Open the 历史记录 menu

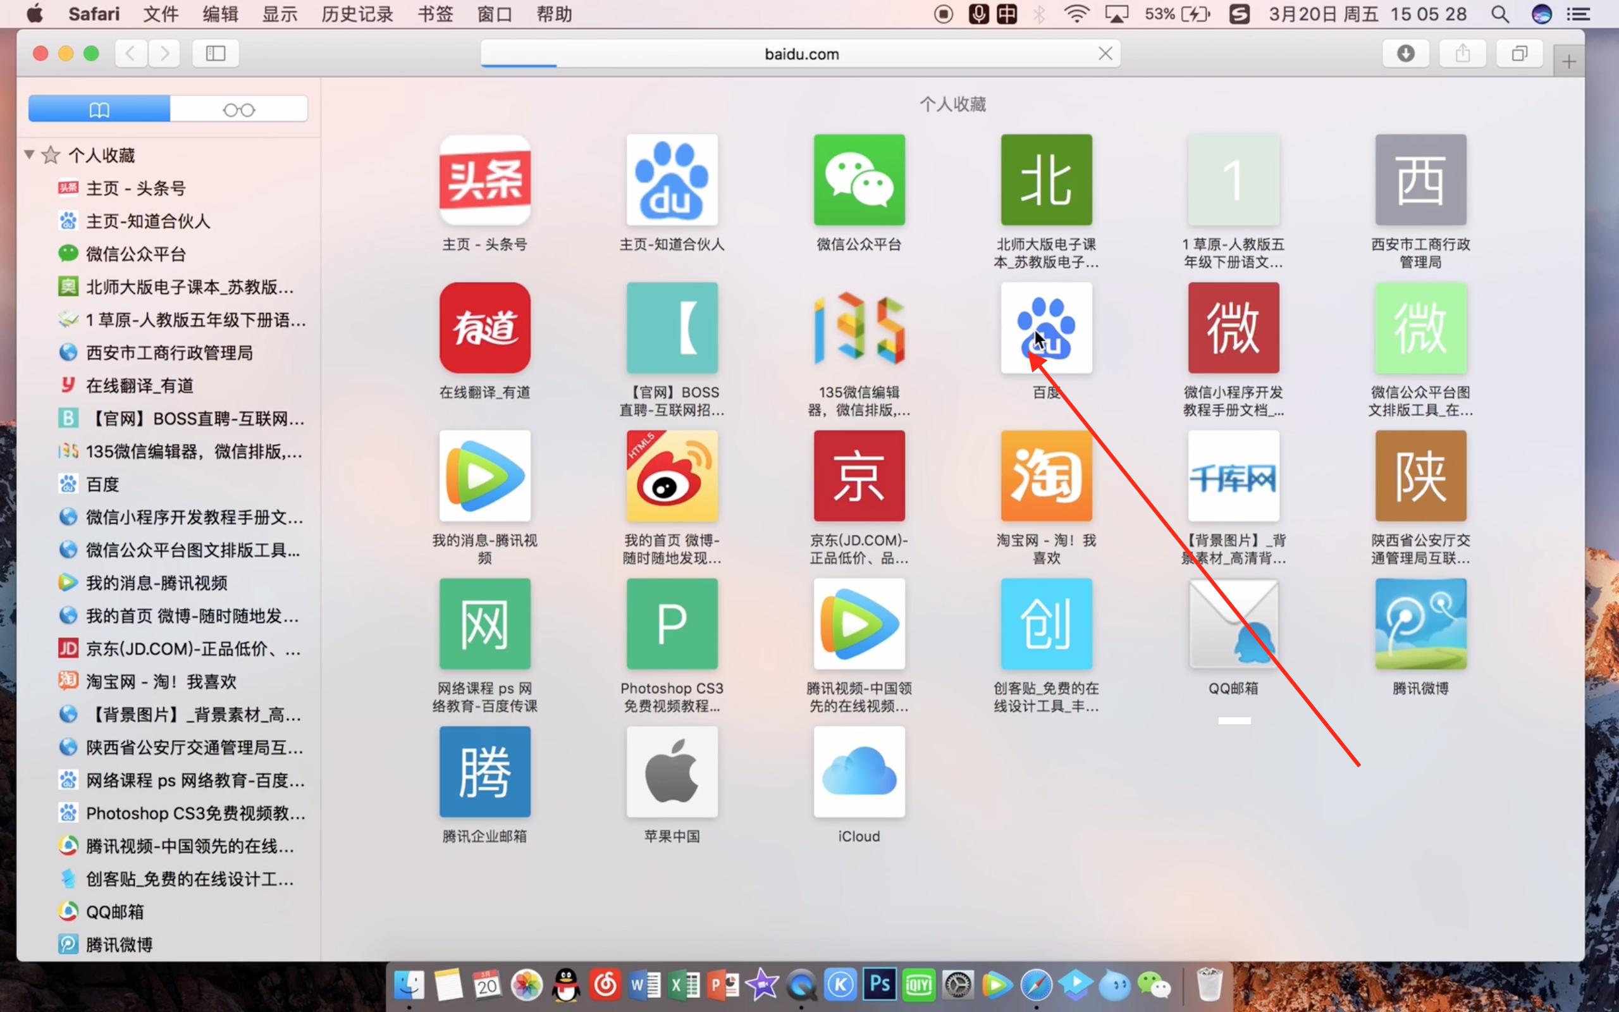[x=357, y=13]
